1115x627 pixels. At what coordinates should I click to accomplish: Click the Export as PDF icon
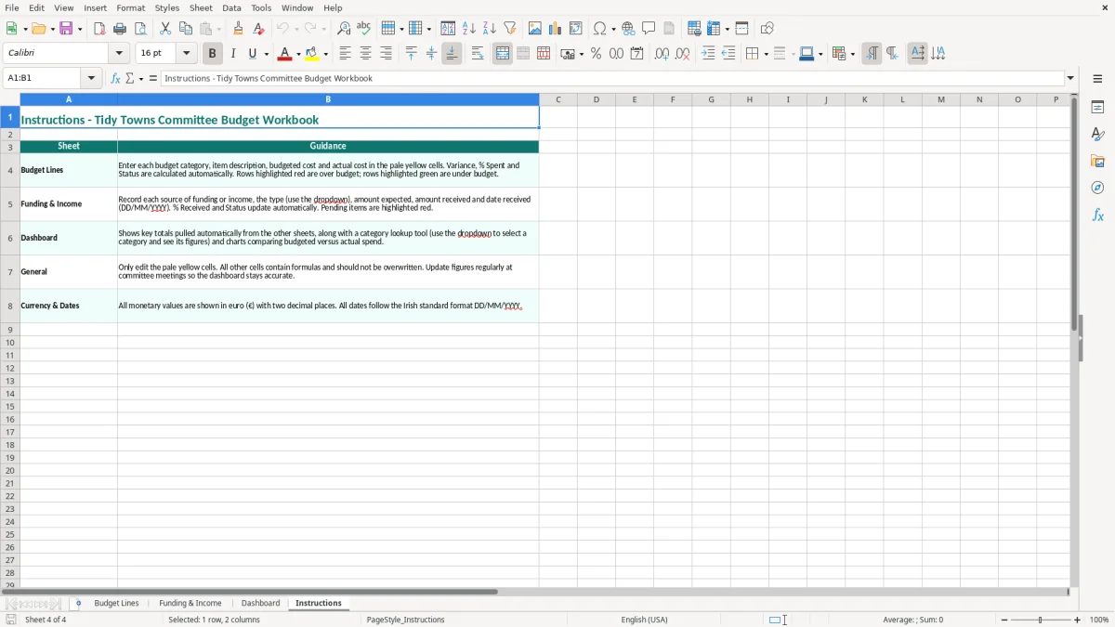click(99, 29)
